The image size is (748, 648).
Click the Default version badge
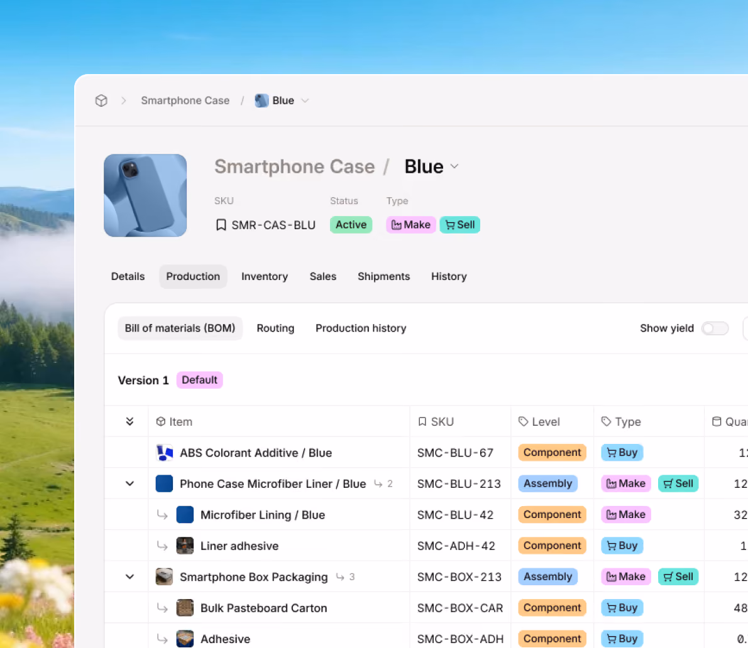(199, 381)
